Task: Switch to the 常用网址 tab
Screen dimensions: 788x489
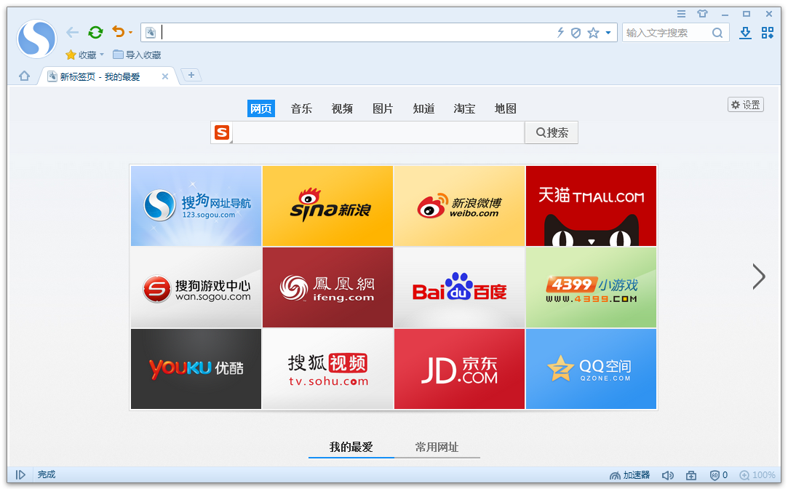Action: (437, 447)
